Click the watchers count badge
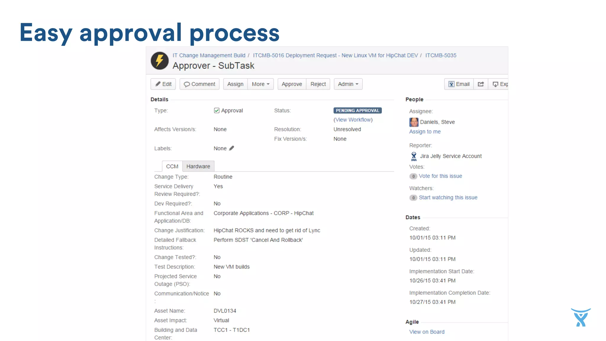The width and height of the screenshot is (606, 341). click(413, 198)
